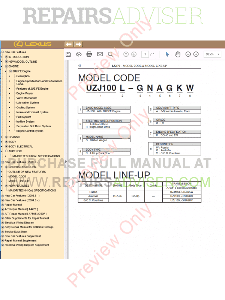Open Intake and Exhaust System
Screen dimensions: 225x300
tap(32, 112)
